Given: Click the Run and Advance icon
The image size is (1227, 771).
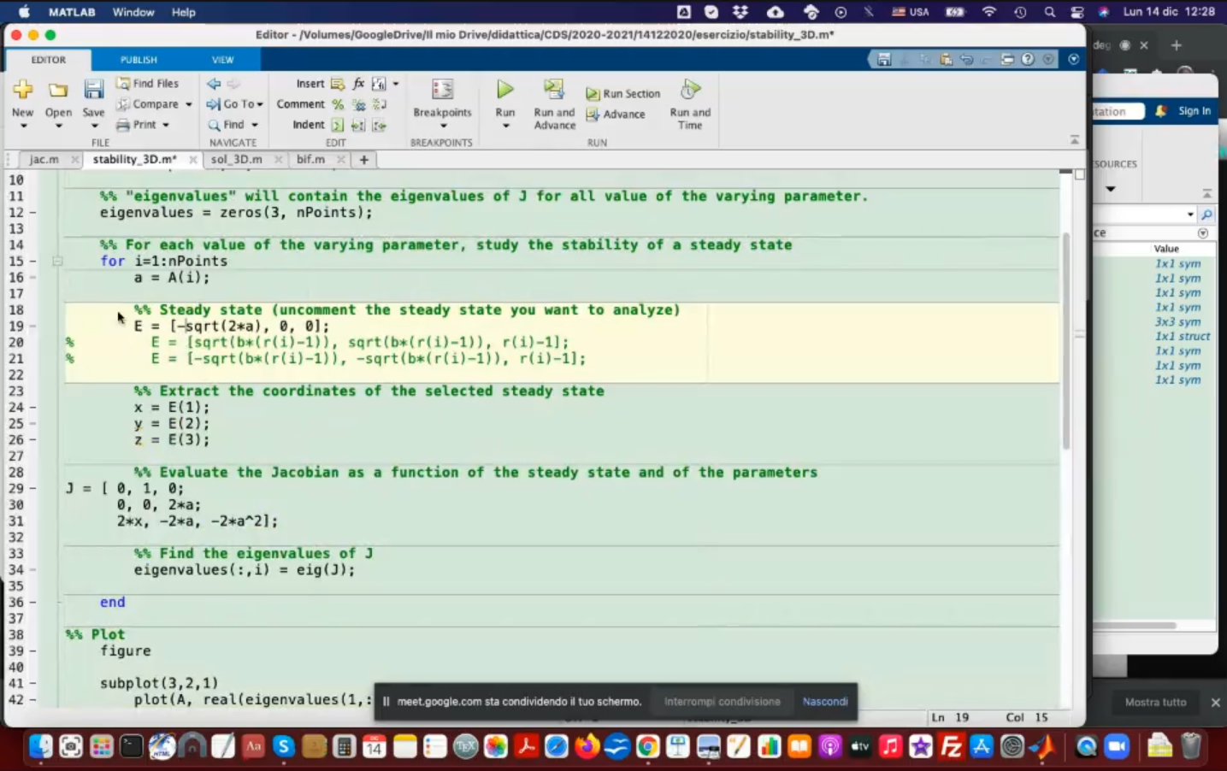Looking at the screenshot, I should pyautogui.click(x=554, y=90).
